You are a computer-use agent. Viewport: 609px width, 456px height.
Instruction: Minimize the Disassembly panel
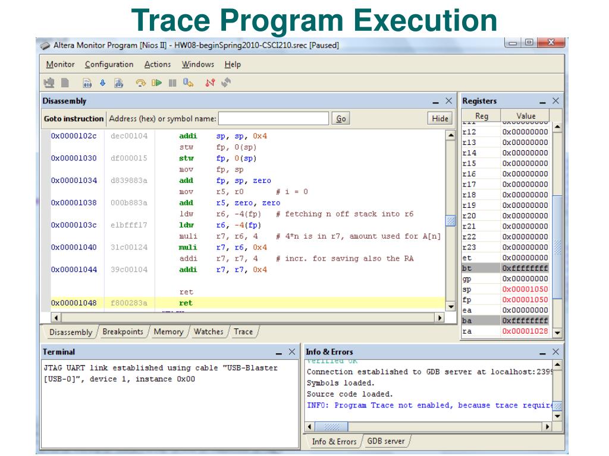pos(435,102)
